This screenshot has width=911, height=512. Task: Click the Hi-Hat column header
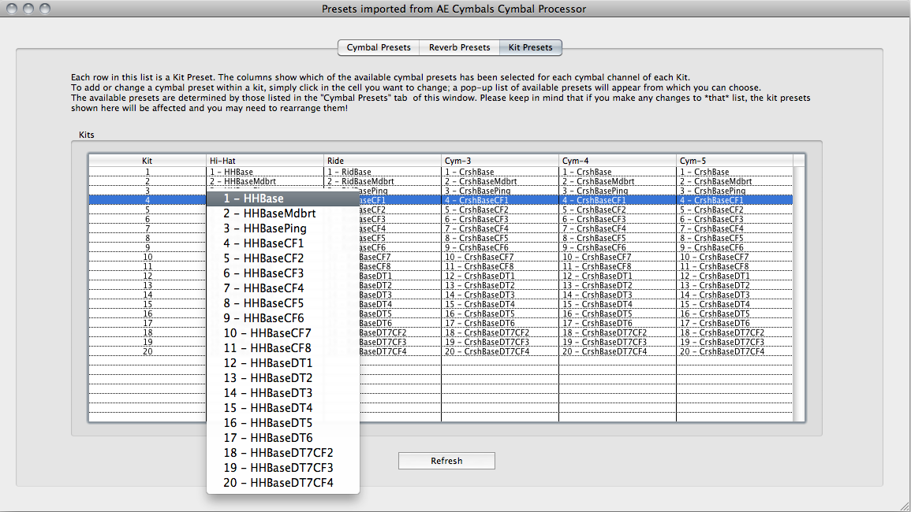click(x=265, y=161)
